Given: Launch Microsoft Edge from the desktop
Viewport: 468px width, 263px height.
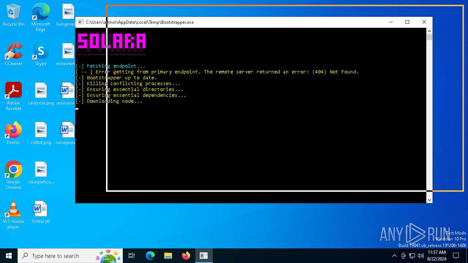Looking at the screenshot, I should (41, 17).
